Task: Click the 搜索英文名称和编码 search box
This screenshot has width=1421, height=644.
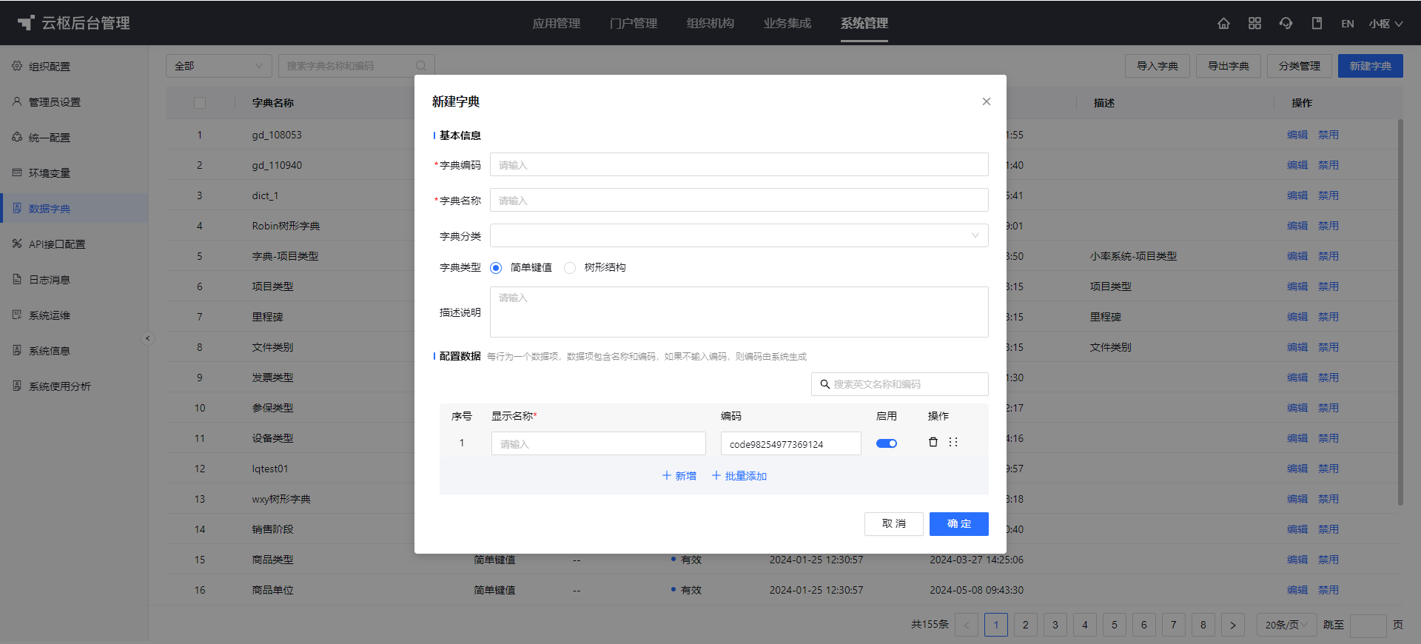Action: 900,384
